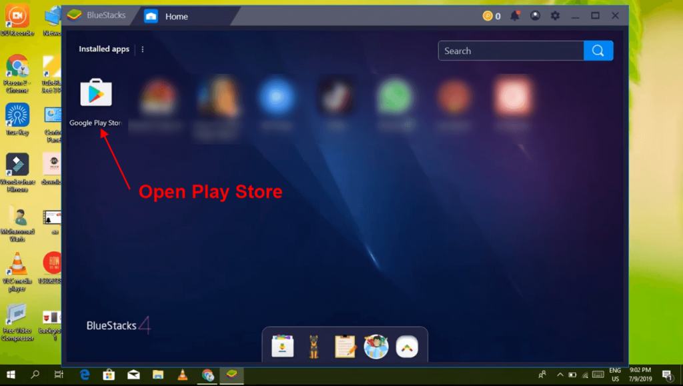Screen dimensions: 683x386
Task: Open the cartoon man globe dock icon
Action: 376,347
